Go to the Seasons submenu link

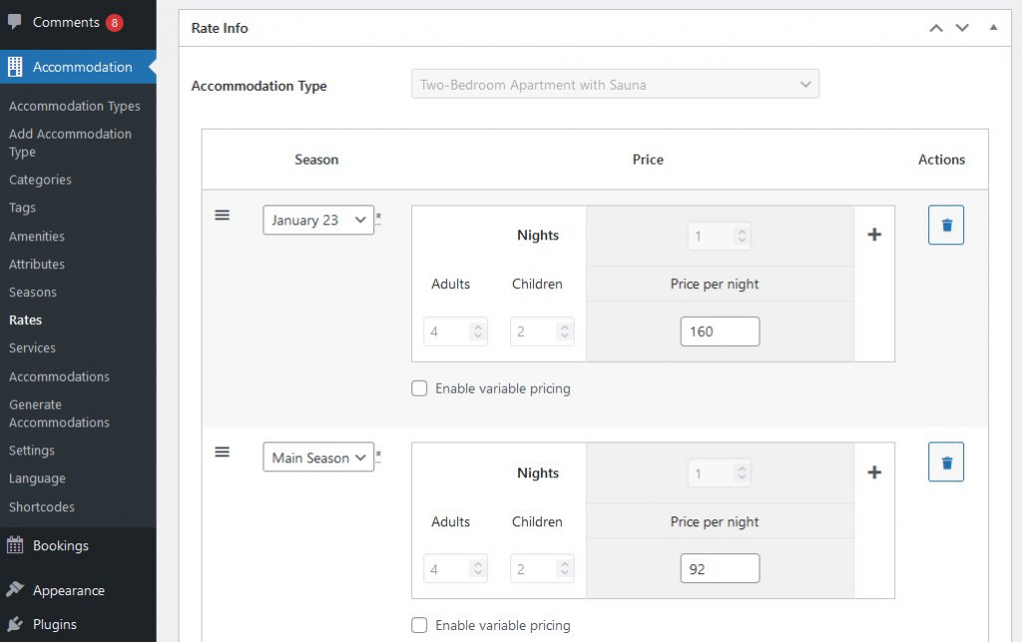pyautogui.click(x=33, y=292)
